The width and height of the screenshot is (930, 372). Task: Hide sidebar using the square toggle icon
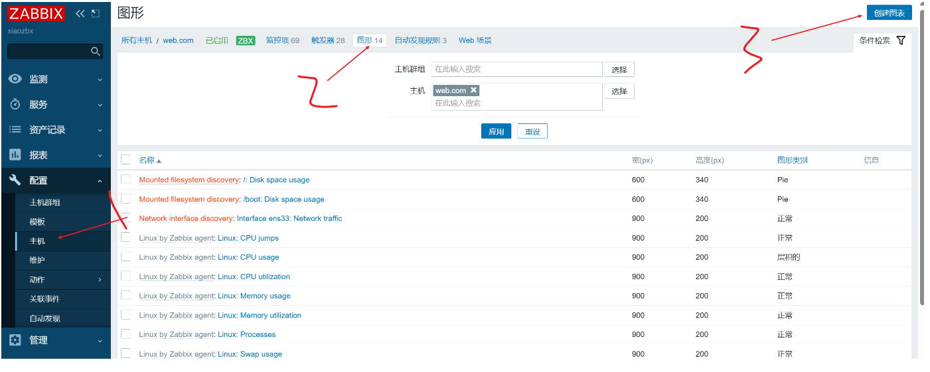96,13
